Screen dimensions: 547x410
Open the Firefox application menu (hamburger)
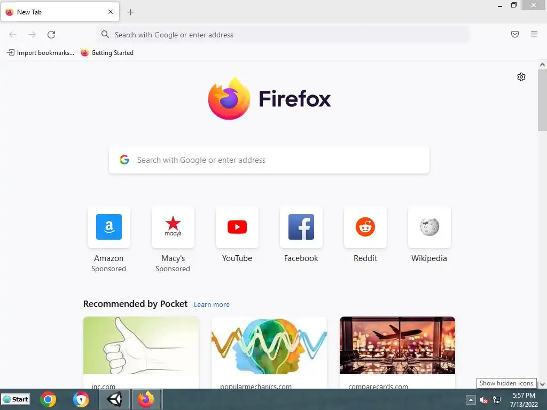(534, 34)
